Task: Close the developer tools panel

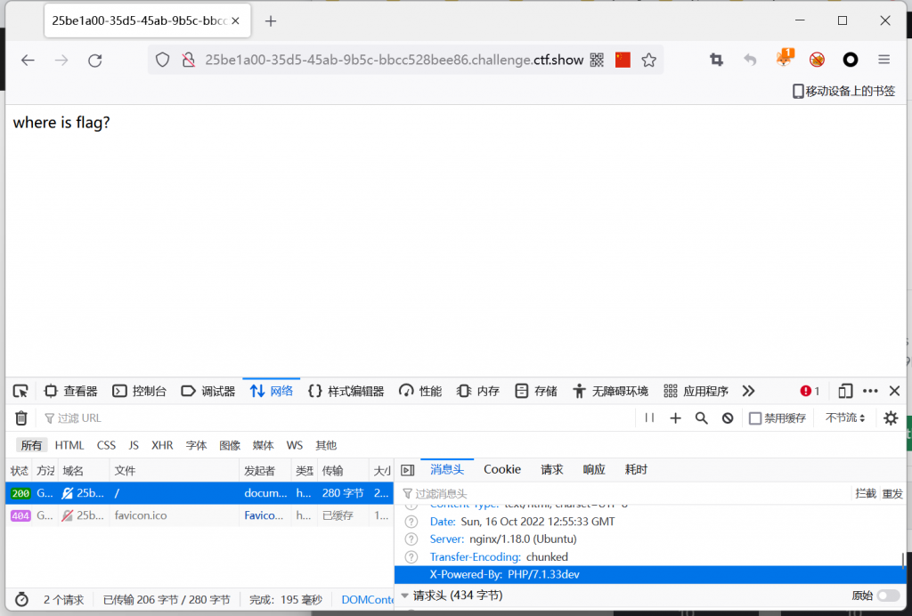Action: click(x=894, y=391)
